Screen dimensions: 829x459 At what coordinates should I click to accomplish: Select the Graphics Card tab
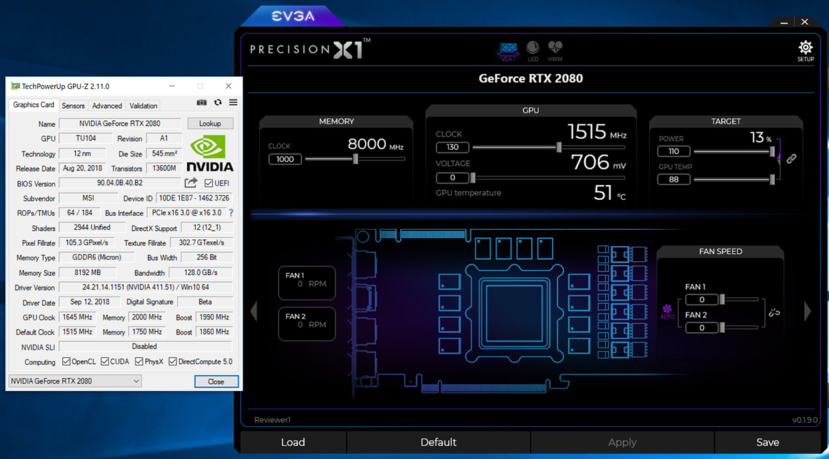(x=33, y=105)
